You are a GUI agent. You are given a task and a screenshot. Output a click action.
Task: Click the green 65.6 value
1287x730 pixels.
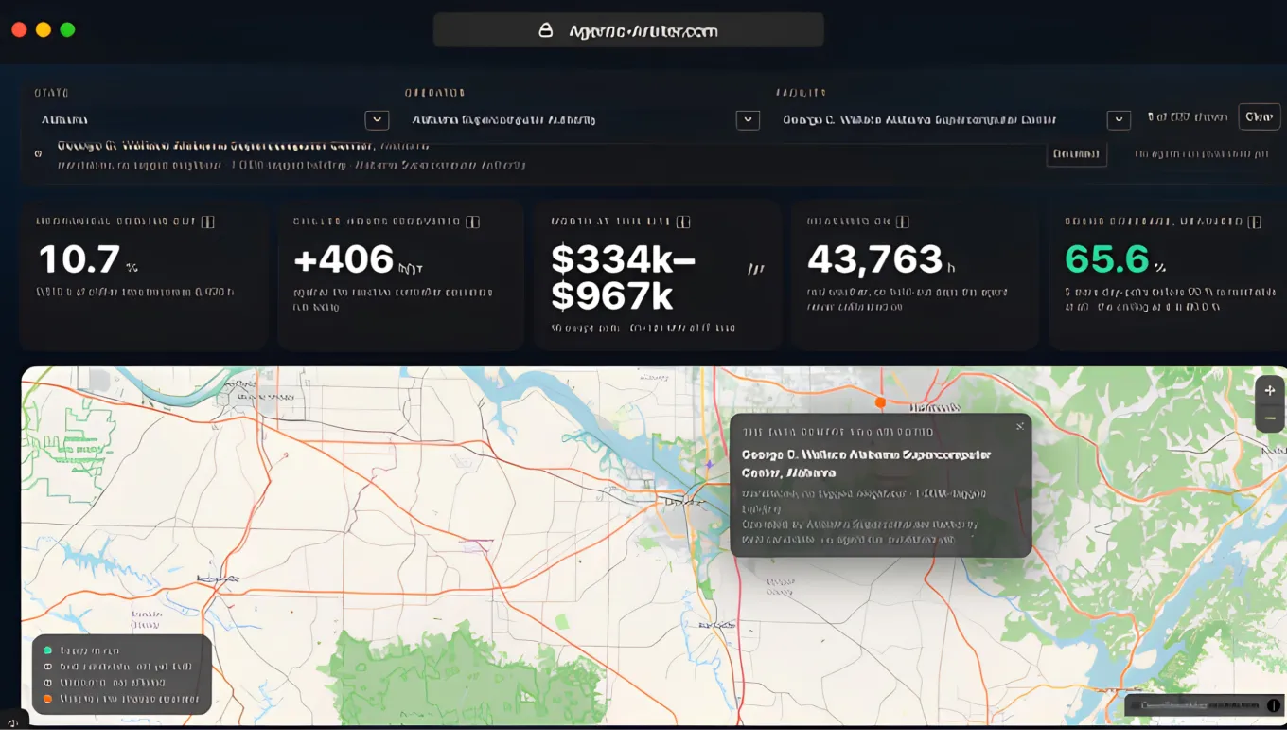point(1107,259)
